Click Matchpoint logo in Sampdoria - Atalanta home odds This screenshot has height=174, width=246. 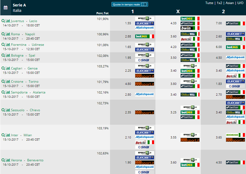pos(145,94)
